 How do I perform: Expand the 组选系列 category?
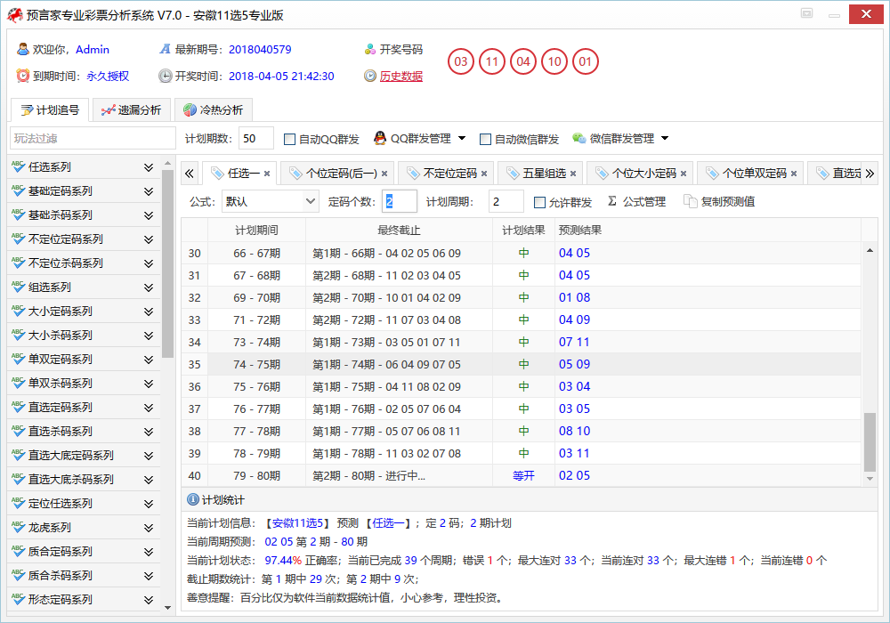[x=148, y=287]
